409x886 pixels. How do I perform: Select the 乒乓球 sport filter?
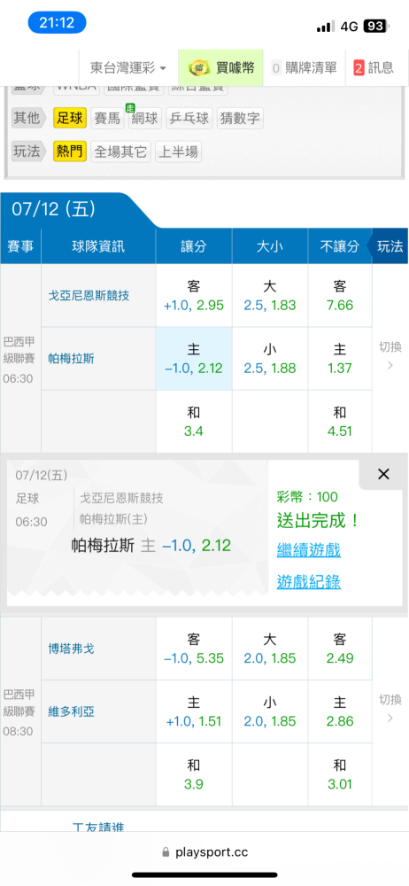[189, 118]
